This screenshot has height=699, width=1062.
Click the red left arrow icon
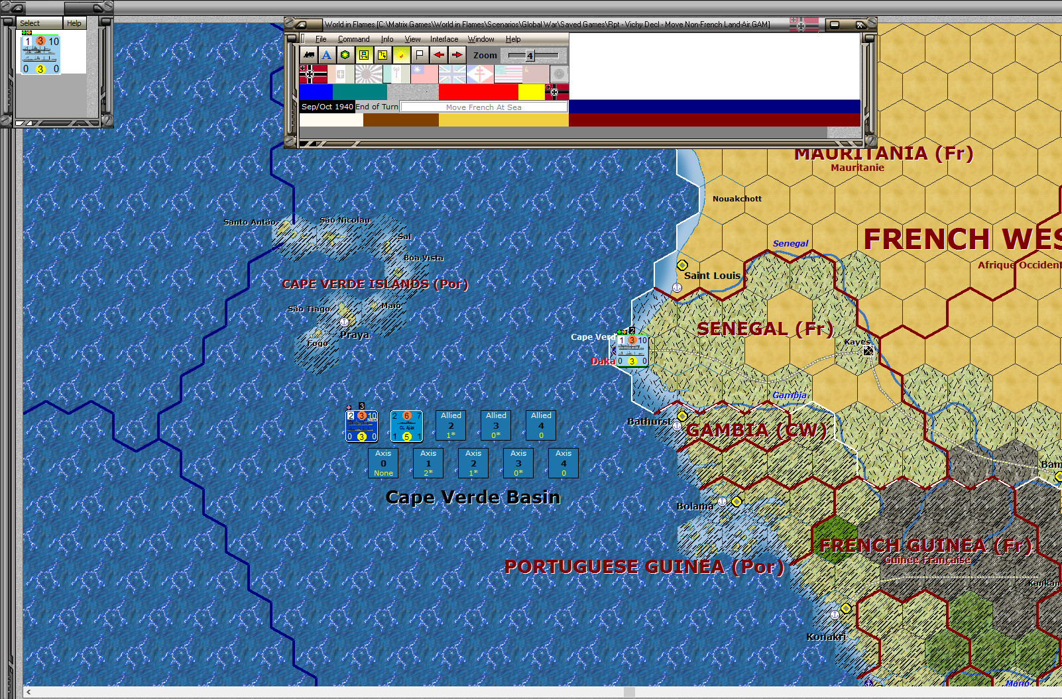click(x=439, y=55)
